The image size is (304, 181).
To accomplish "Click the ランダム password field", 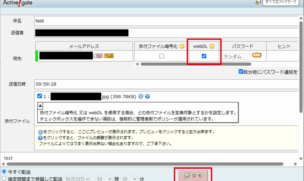I will (236, 56).
